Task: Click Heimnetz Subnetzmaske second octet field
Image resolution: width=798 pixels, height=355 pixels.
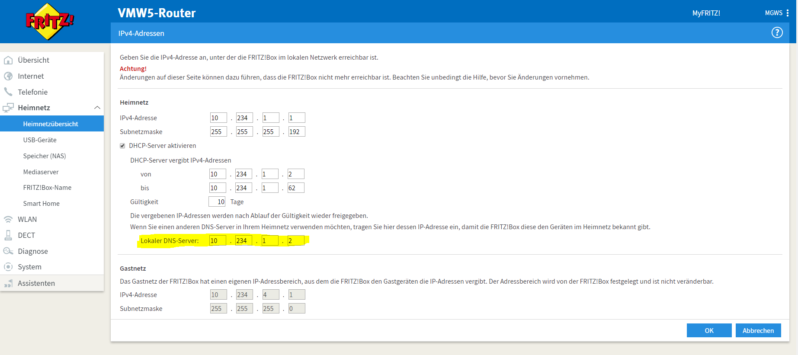Action: point(244,131)
